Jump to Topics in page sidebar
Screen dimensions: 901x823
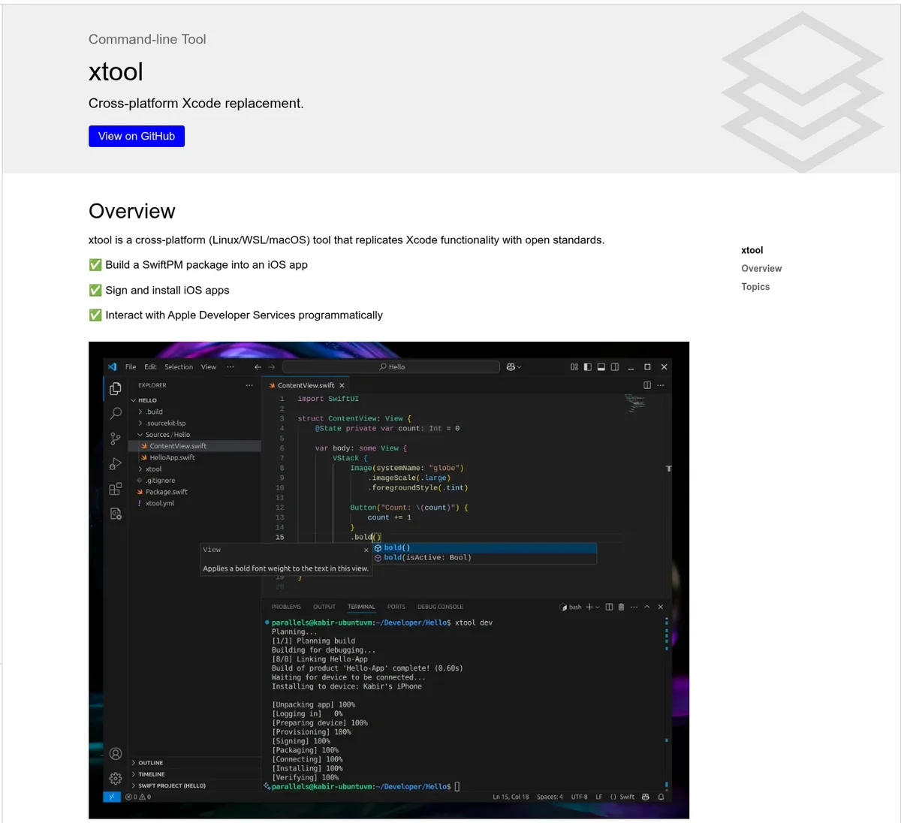pos(755,287)
